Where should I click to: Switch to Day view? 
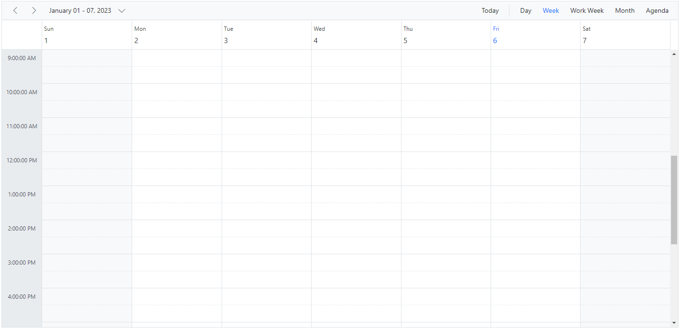526,10
